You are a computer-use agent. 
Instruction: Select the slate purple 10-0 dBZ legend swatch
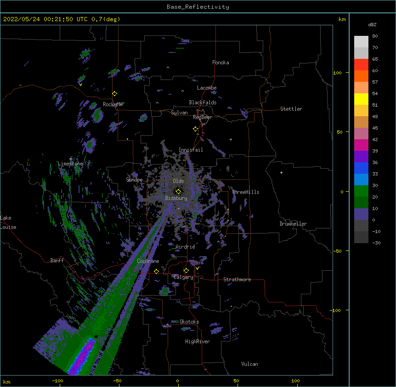coord(361,214)
